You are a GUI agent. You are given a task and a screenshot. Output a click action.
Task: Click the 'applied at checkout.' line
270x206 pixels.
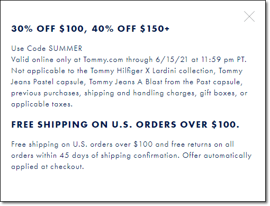[47, 167]
